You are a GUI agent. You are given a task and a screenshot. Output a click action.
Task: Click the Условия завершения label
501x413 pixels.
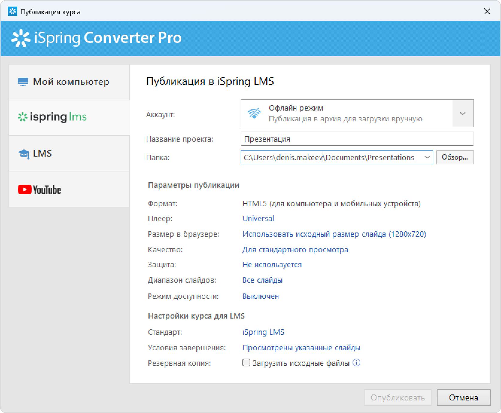click(187, 348)
